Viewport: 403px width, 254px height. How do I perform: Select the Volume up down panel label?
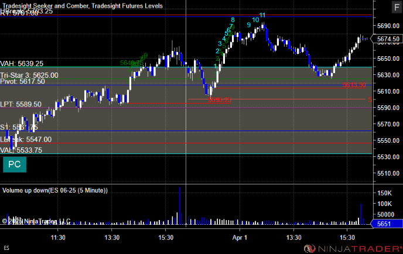click(55, 190)
